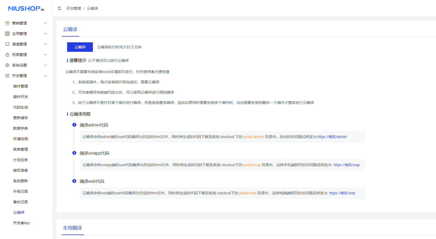Open 代码生成 menu item
The height and width of the screenshot is (239, 436).
pyautogui.click(x=21, y=107)
